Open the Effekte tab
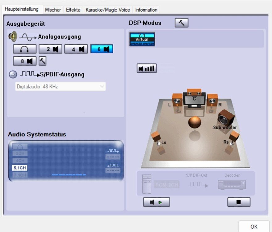The image size is (272, 232). pos(73,10)
